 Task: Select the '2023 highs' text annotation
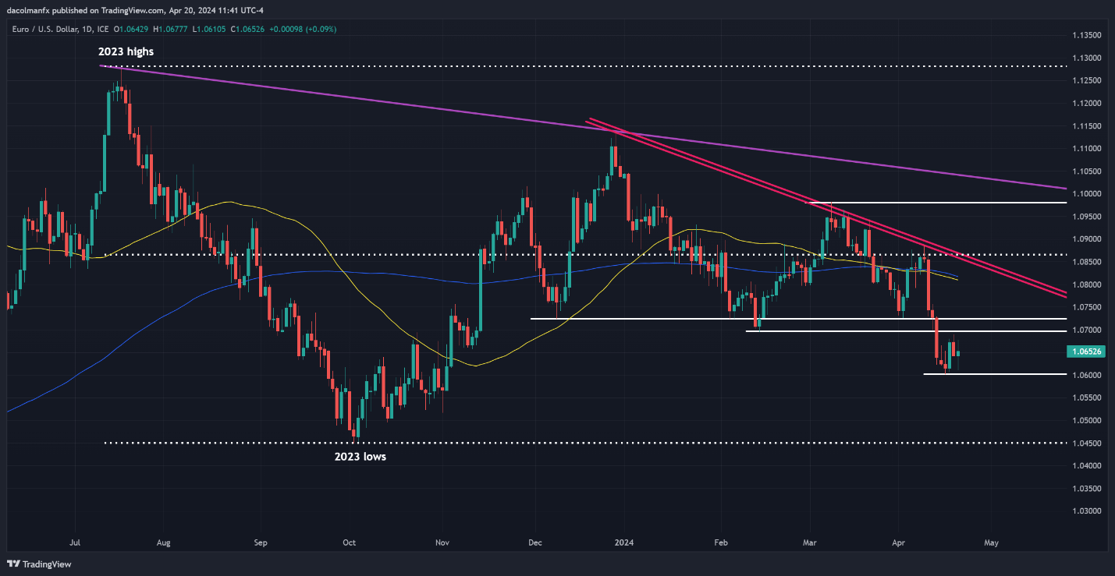[126, 51]
